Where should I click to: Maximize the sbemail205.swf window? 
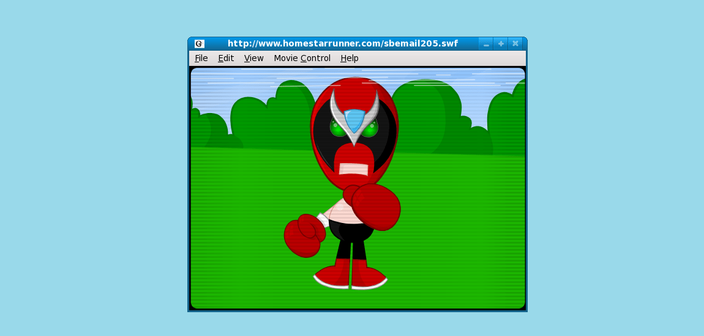pyautogui.click(x=501, y=44)
